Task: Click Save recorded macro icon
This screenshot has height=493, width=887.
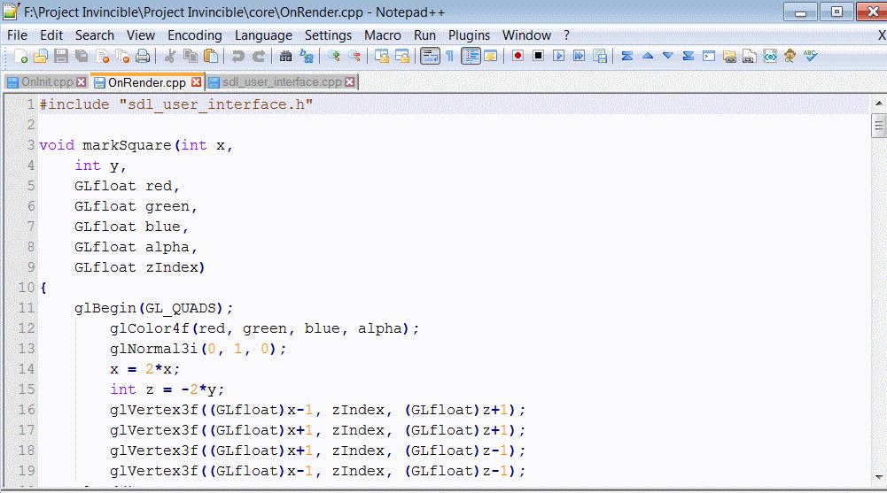Action: tap(600, 56)
